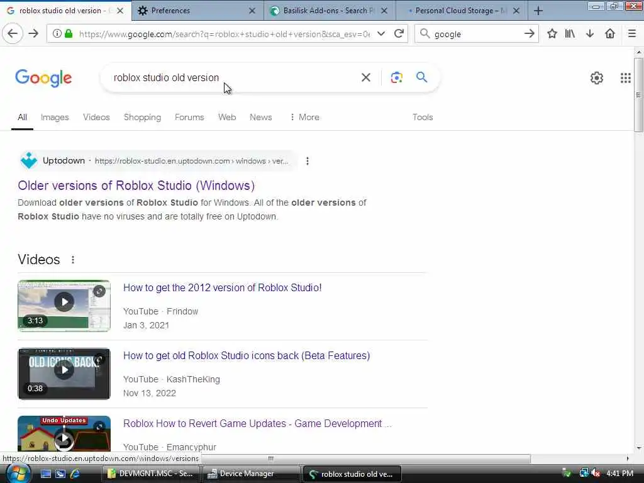Open old Roblox Studio icons back link
Viewport: 644px width, 483px height.
(x=247, y=355)
